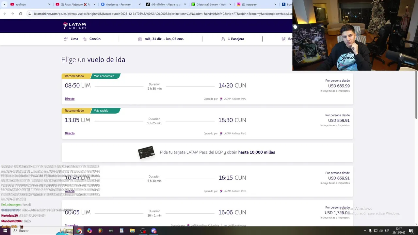Open Microsoft Copilot from the taskbar
The image size is (418, 235).
click(x=90, y=231)
